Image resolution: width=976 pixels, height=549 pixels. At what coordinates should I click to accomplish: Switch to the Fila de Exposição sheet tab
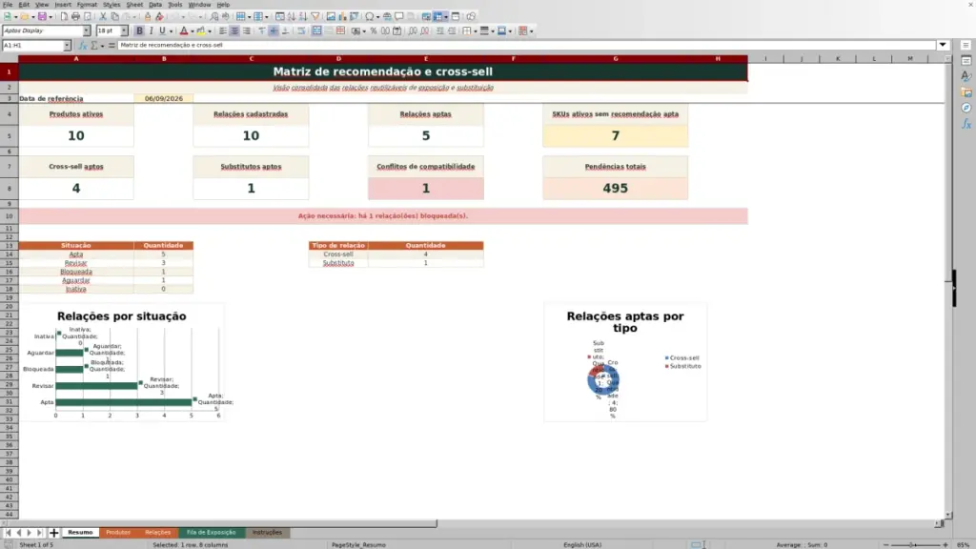[x=211, y=533]
